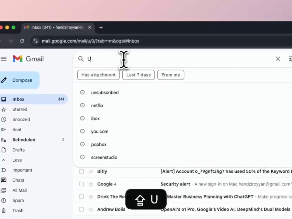Viewport: 292px width, 219px height.
Task: Star the Google Security alert email
Action: click(x=91, y=184)
